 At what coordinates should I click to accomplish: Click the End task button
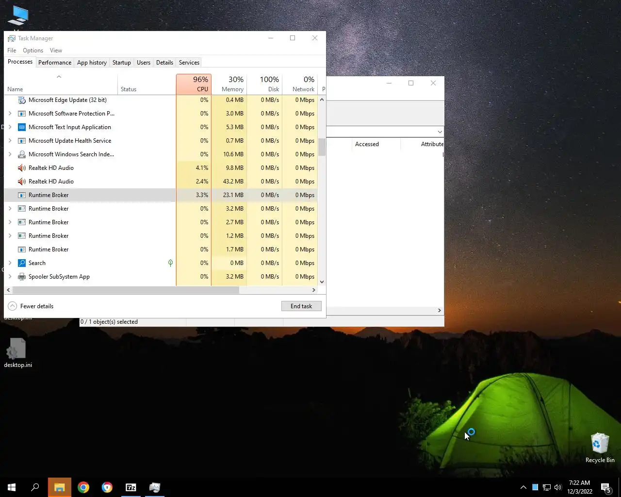click(301, 306)
